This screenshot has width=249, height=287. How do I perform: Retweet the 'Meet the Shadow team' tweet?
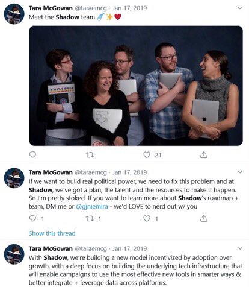pos(90,155)
